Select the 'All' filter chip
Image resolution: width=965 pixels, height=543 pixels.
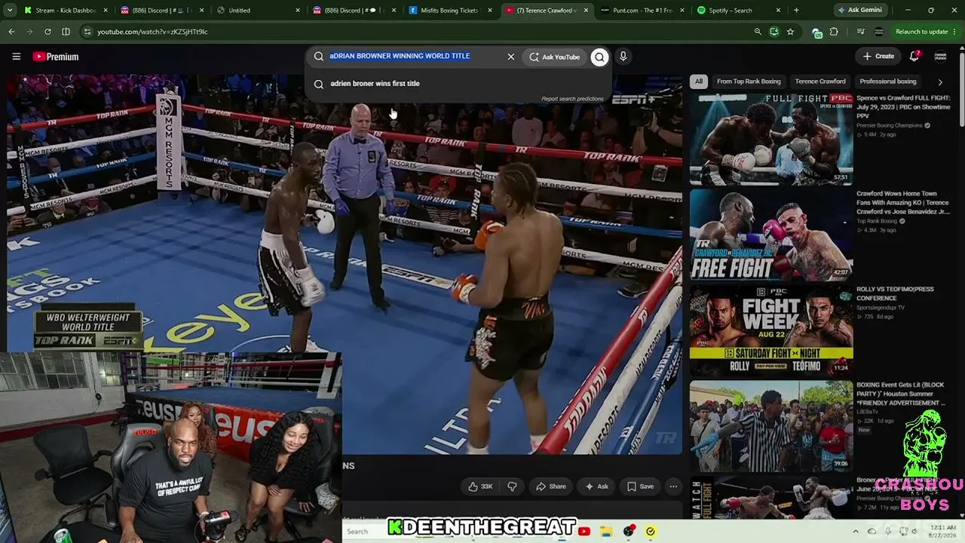coord(699,81)
